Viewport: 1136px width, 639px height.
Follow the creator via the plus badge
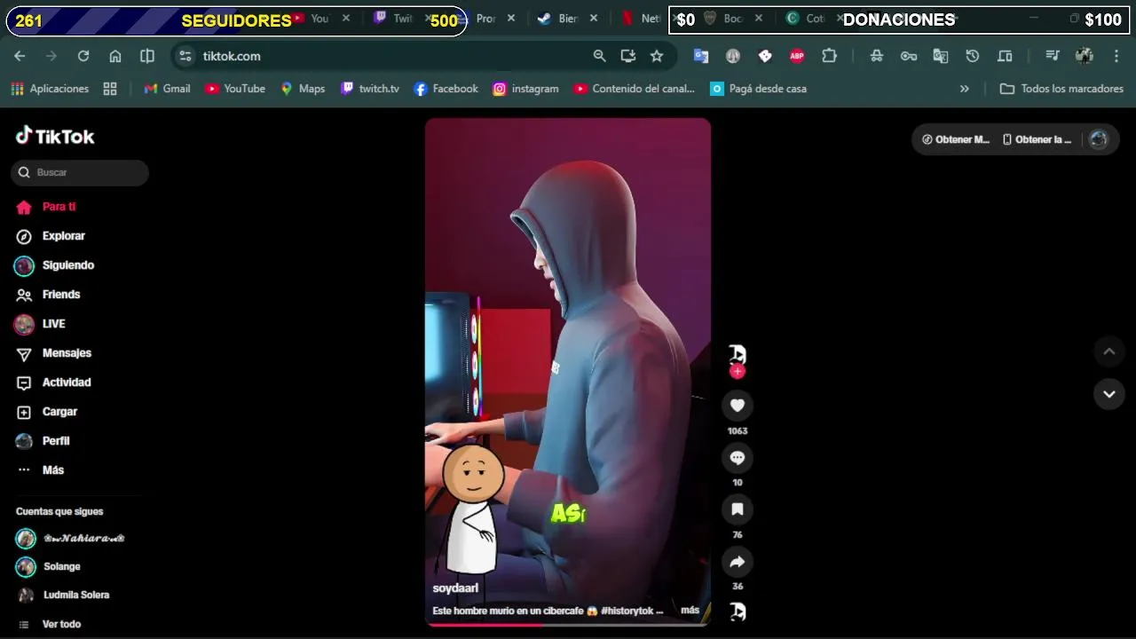(737, 372)
